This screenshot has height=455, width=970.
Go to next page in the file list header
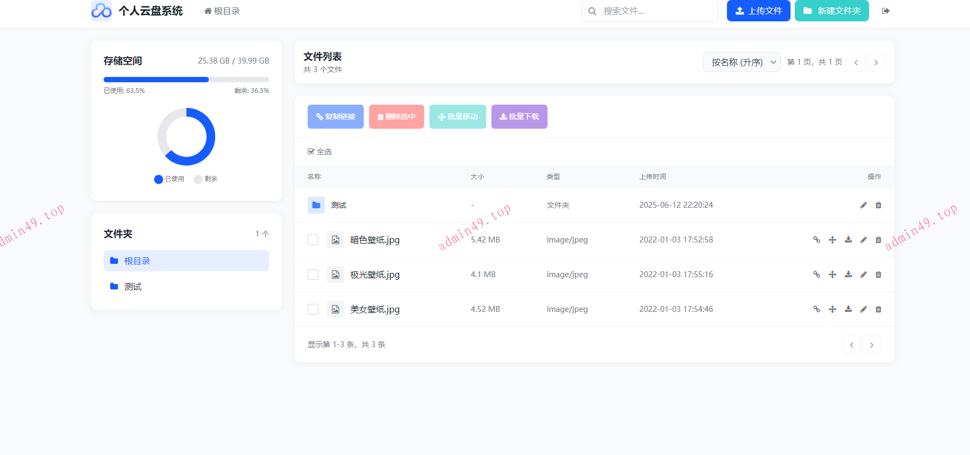(x=876, y=62)
